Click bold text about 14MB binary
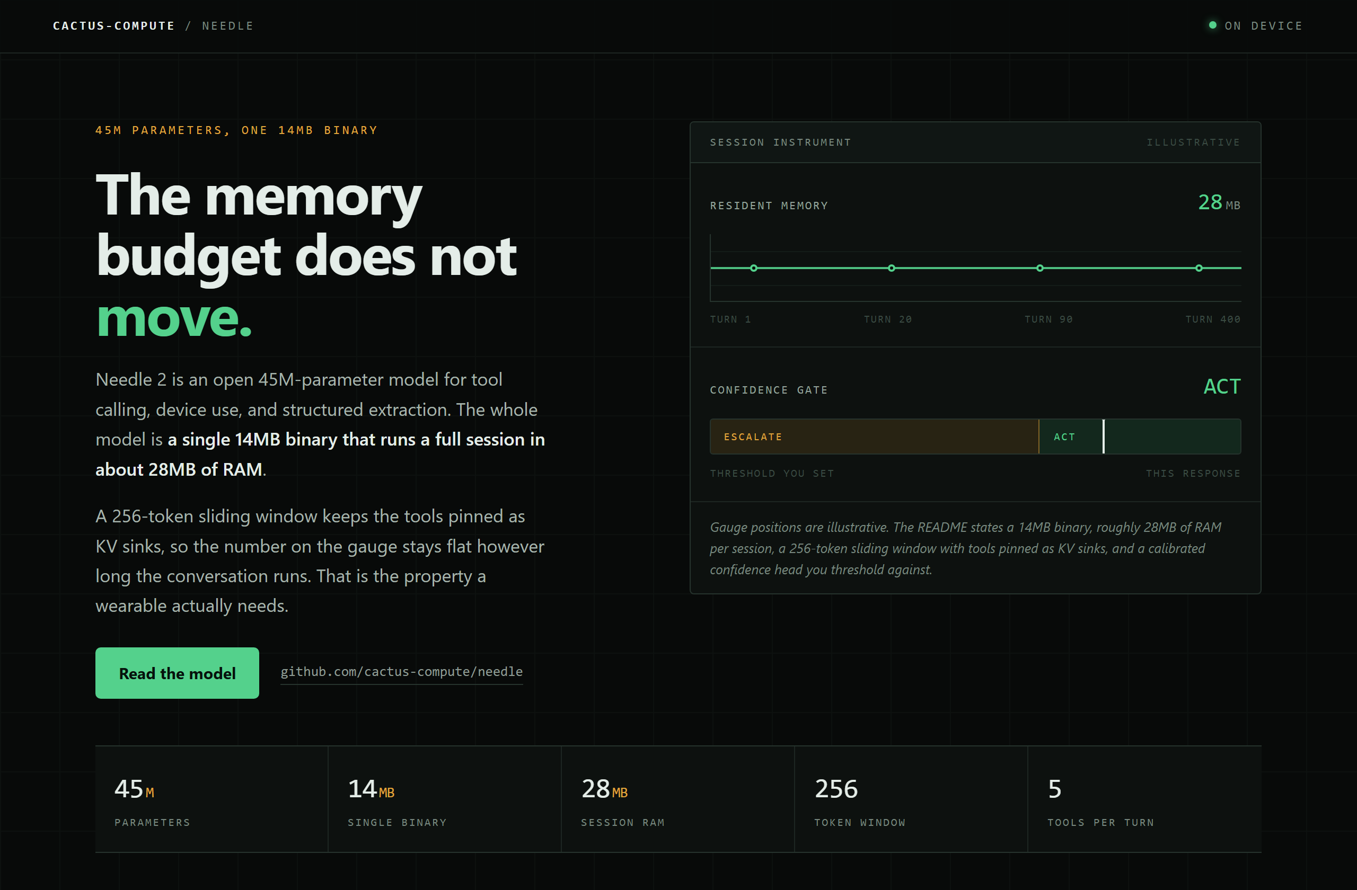Image resolution: width=1357 pixels, height=890 pixels. (x=320, y=454)
